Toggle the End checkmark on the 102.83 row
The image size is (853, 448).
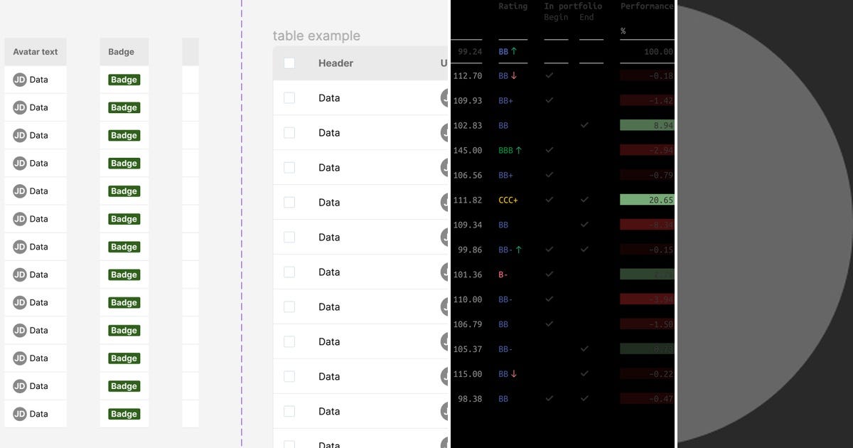click(x=585, y=125)
